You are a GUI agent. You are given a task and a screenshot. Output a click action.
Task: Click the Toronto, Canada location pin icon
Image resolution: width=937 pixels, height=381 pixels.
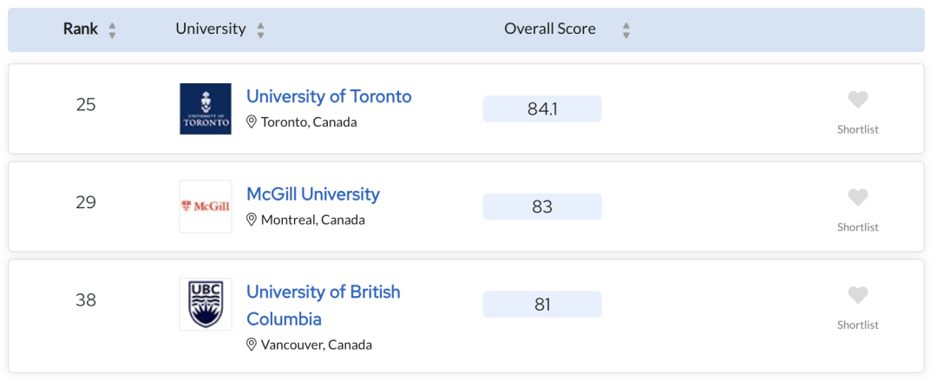point(252,122)
